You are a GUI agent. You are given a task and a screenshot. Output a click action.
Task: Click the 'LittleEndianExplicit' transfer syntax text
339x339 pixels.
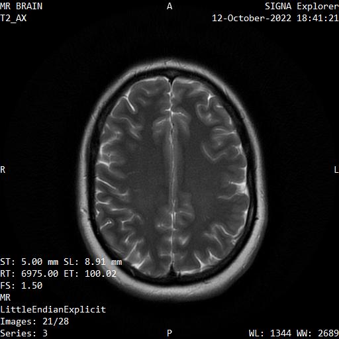(x=53, y=309)
